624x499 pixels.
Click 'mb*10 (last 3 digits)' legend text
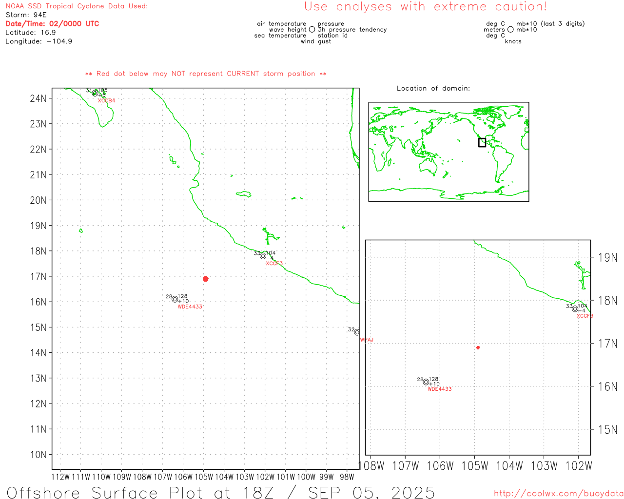pos(550,24)
